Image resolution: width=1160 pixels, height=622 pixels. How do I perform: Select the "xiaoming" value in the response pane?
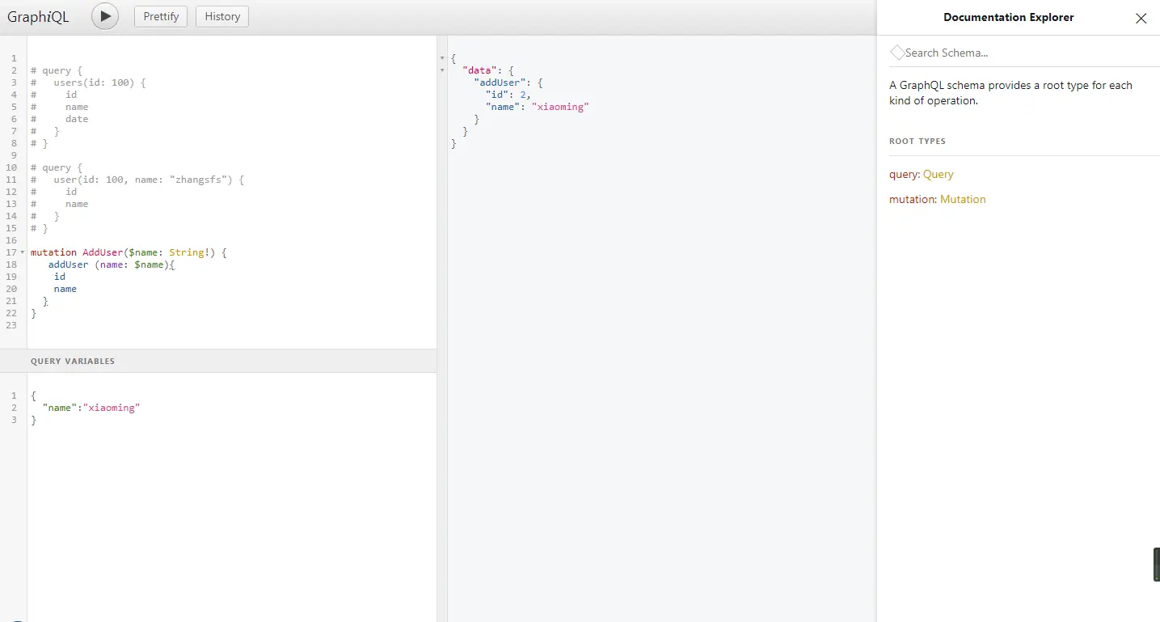pos(560,106)
